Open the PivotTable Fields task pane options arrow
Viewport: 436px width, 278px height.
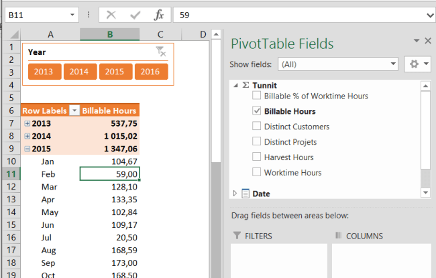pos(417,42)
